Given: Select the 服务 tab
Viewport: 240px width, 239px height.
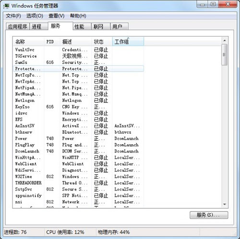Looking at the screenshot, I should [60, 26].
